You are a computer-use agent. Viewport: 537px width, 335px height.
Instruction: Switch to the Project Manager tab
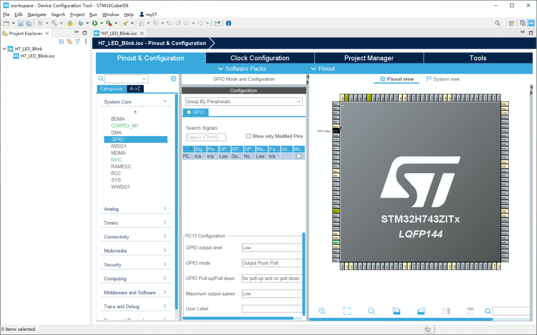click(369, 58)
